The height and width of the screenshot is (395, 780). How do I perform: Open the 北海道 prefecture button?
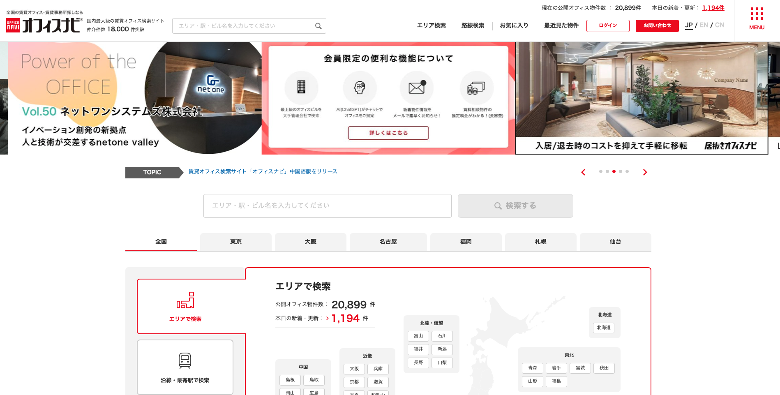click(604, 328)
